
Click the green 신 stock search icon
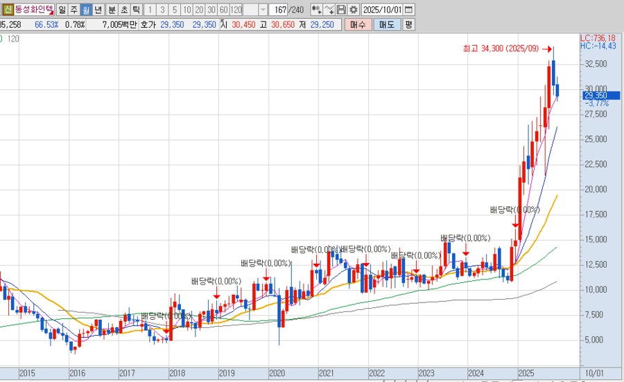pos(7,10)
